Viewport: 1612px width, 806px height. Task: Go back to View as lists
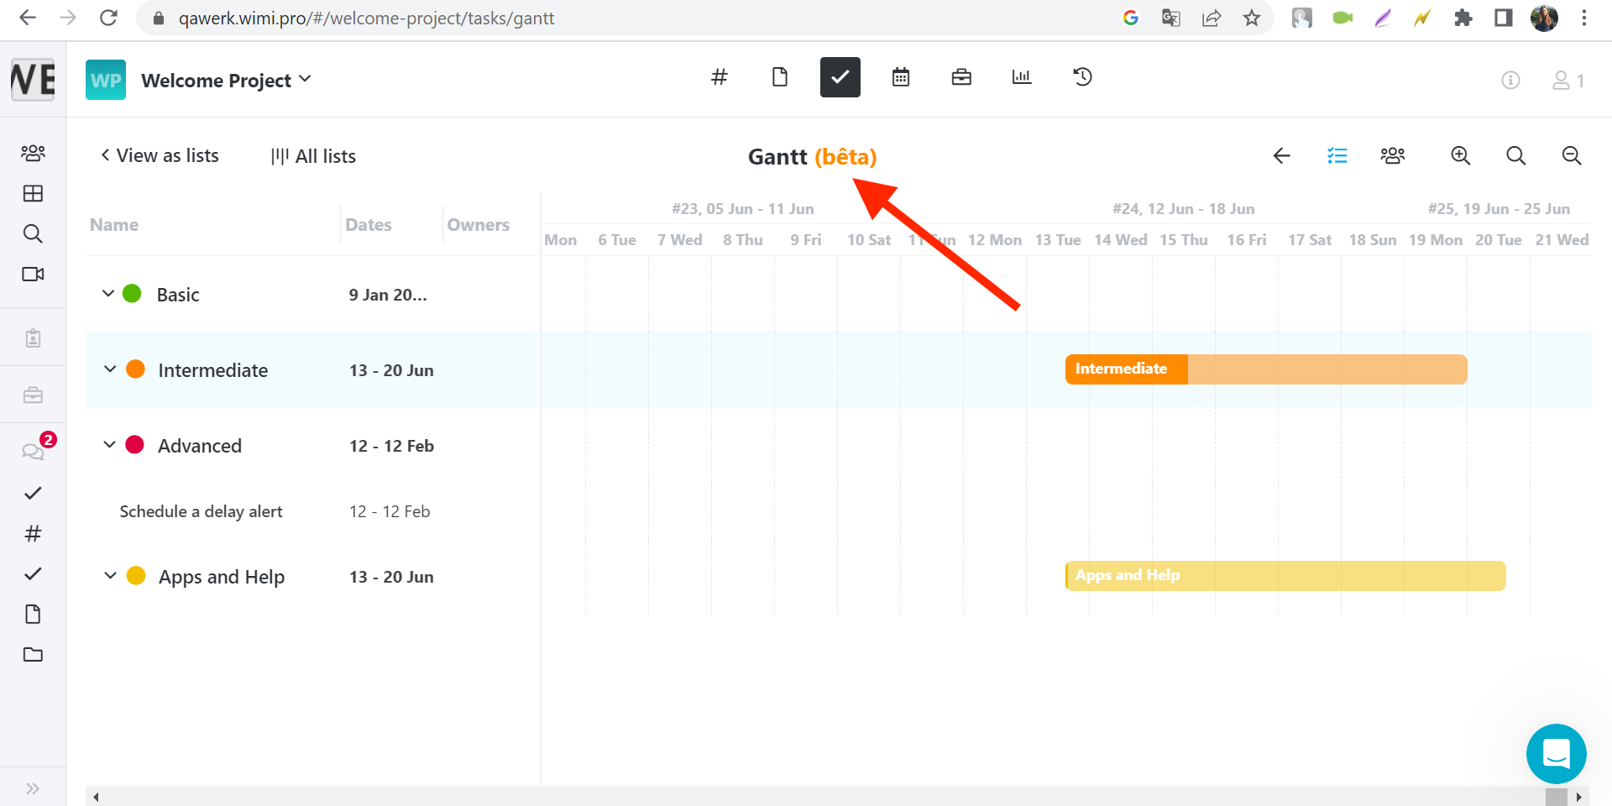click(x=160, y=156)
